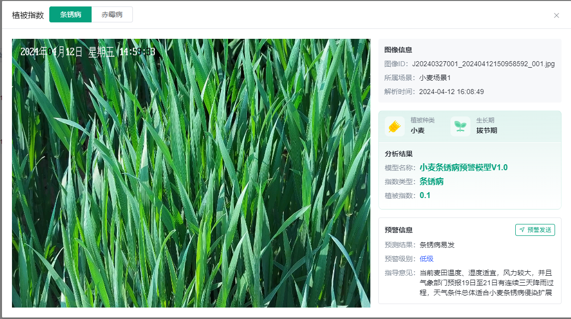
Task: Click the timestamp overlay on the photo
Action: point(88,52)
